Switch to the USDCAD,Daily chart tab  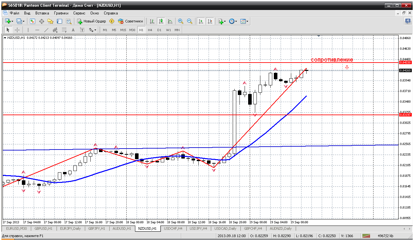click(225, 228)
